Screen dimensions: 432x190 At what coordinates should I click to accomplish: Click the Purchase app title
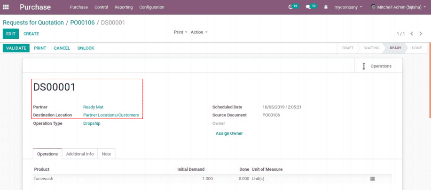(35, 7)
